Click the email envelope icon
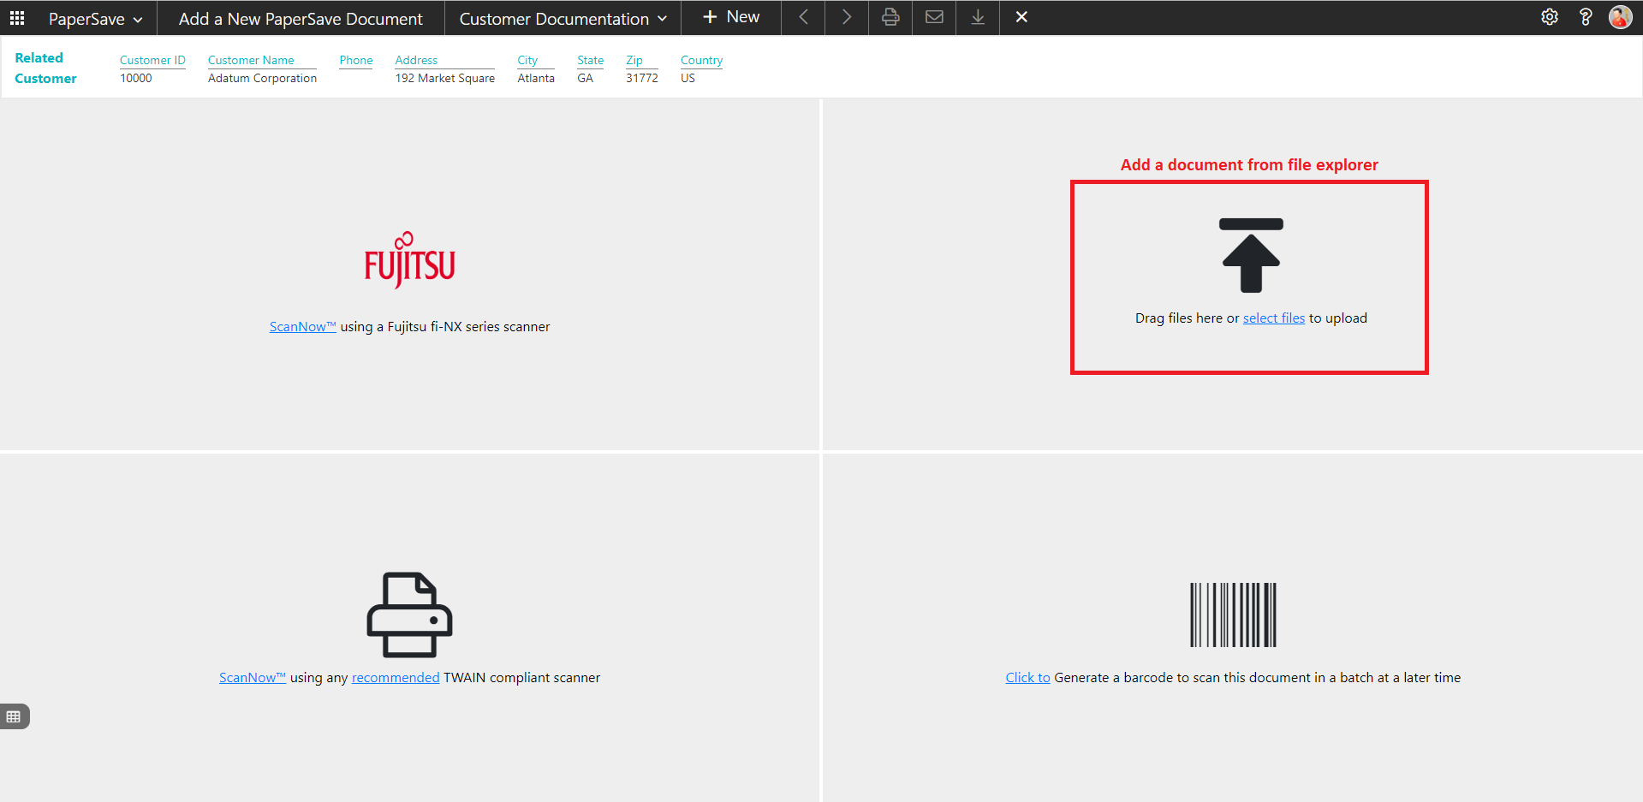Viewport: 1643px width, 802px height. [x=934, y=17]
